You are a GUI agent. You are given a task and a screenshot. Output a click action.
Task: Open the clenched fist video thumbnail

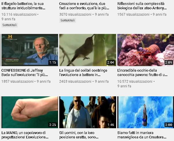(30, 112)
